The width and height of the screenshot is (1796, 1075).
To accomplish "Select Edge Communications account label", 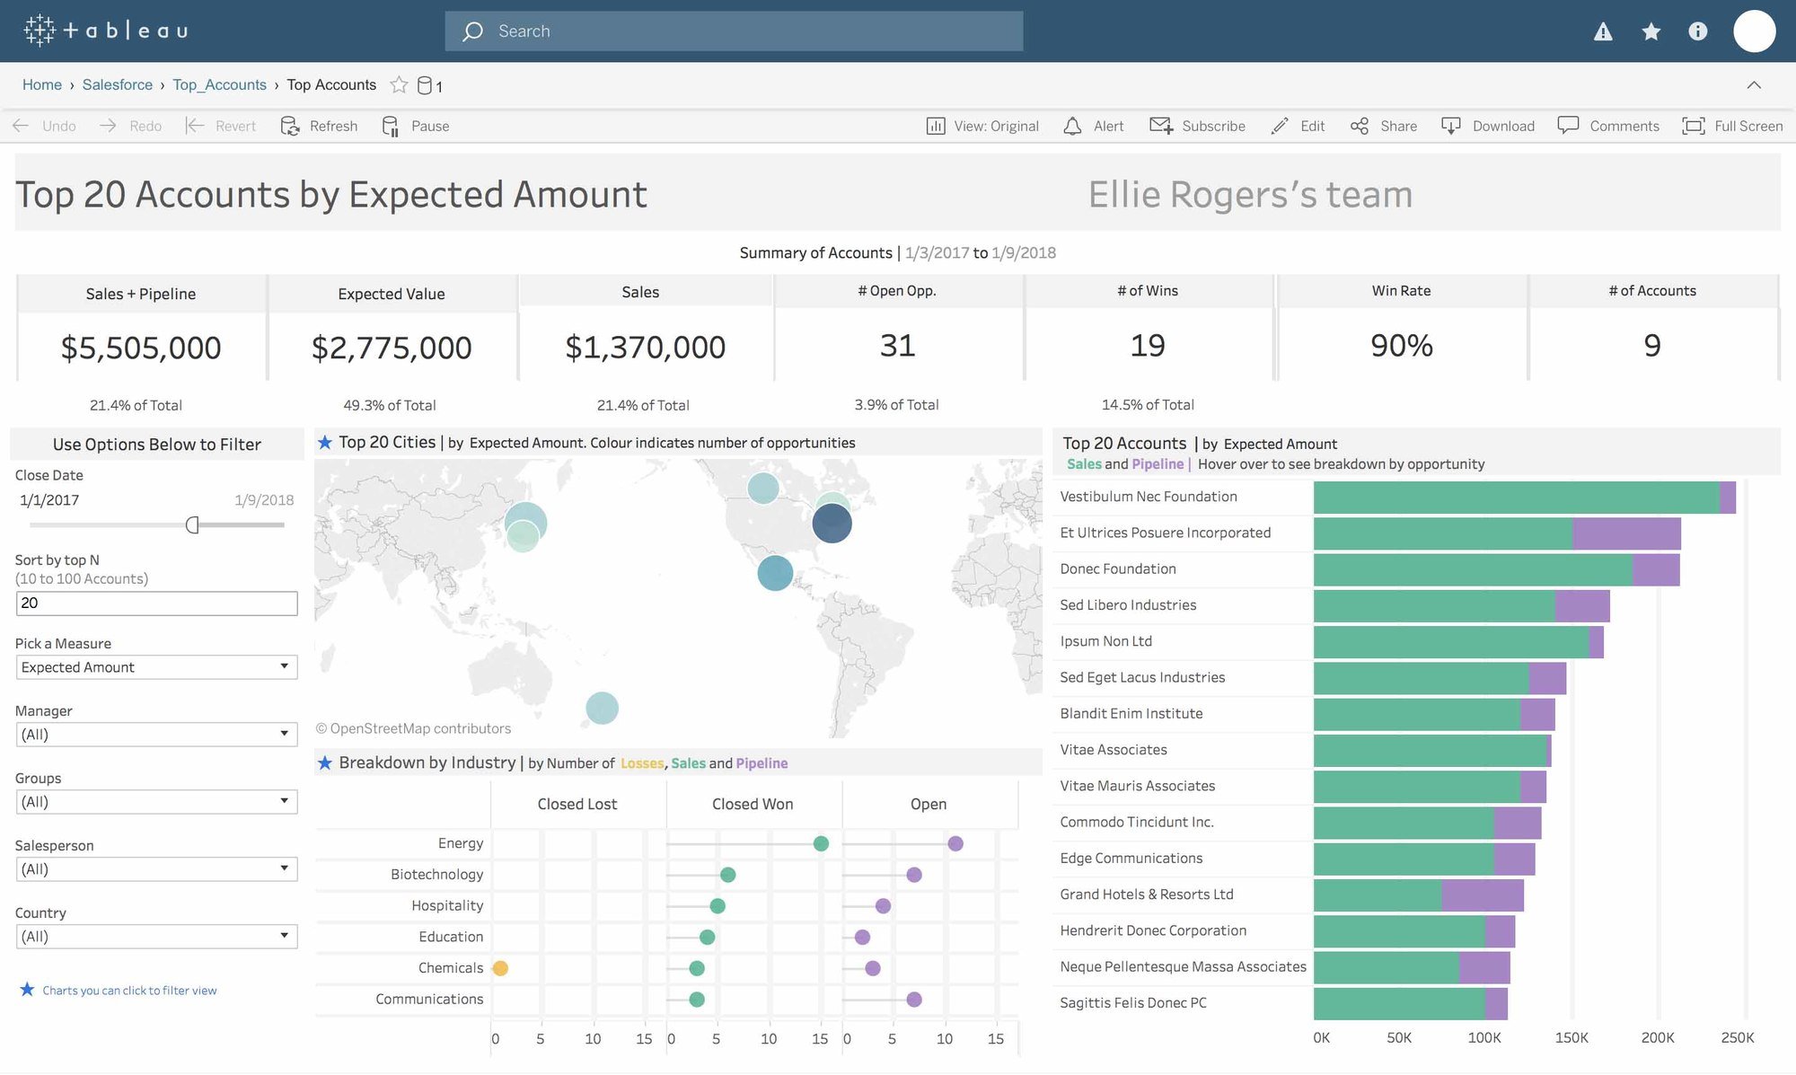I will pyautogui.click(x=1131, y=858).
